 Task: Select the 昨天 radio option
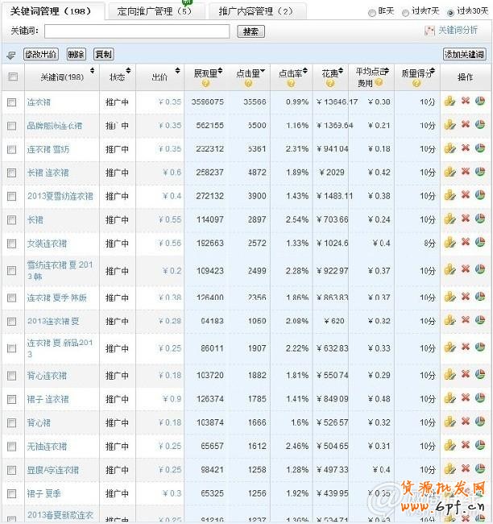(371, 13)
